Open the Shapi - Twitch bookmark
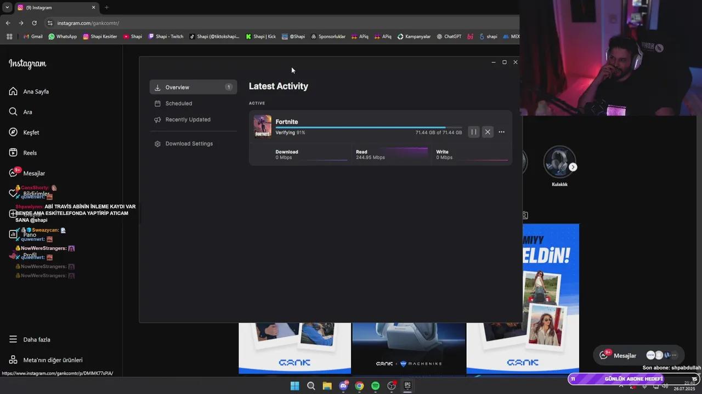The height and width of the screenshot is (394, 702). (166, 37)
